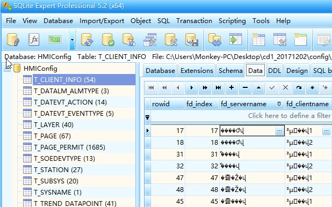
Task: Click the prior page navigator button
Action: pos(164,87)
